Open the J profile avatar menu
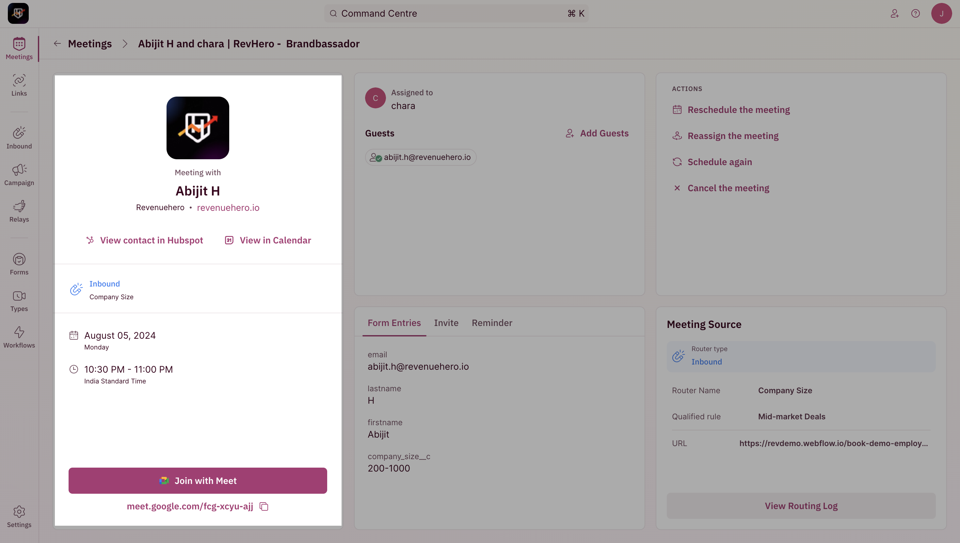The width and height of the screenshot is (960, 543). (x=941, y=13)
